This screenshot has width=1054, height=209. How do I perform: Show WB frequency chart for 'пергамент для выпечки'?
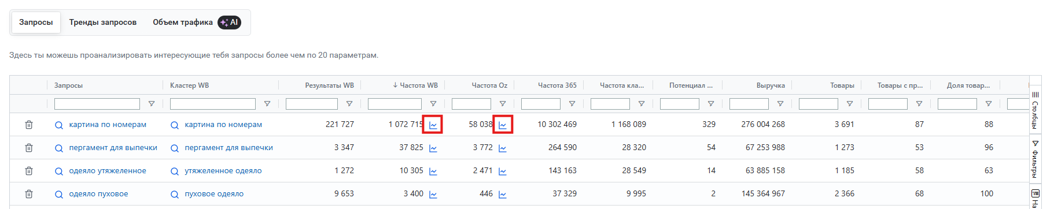click(433, 148)
